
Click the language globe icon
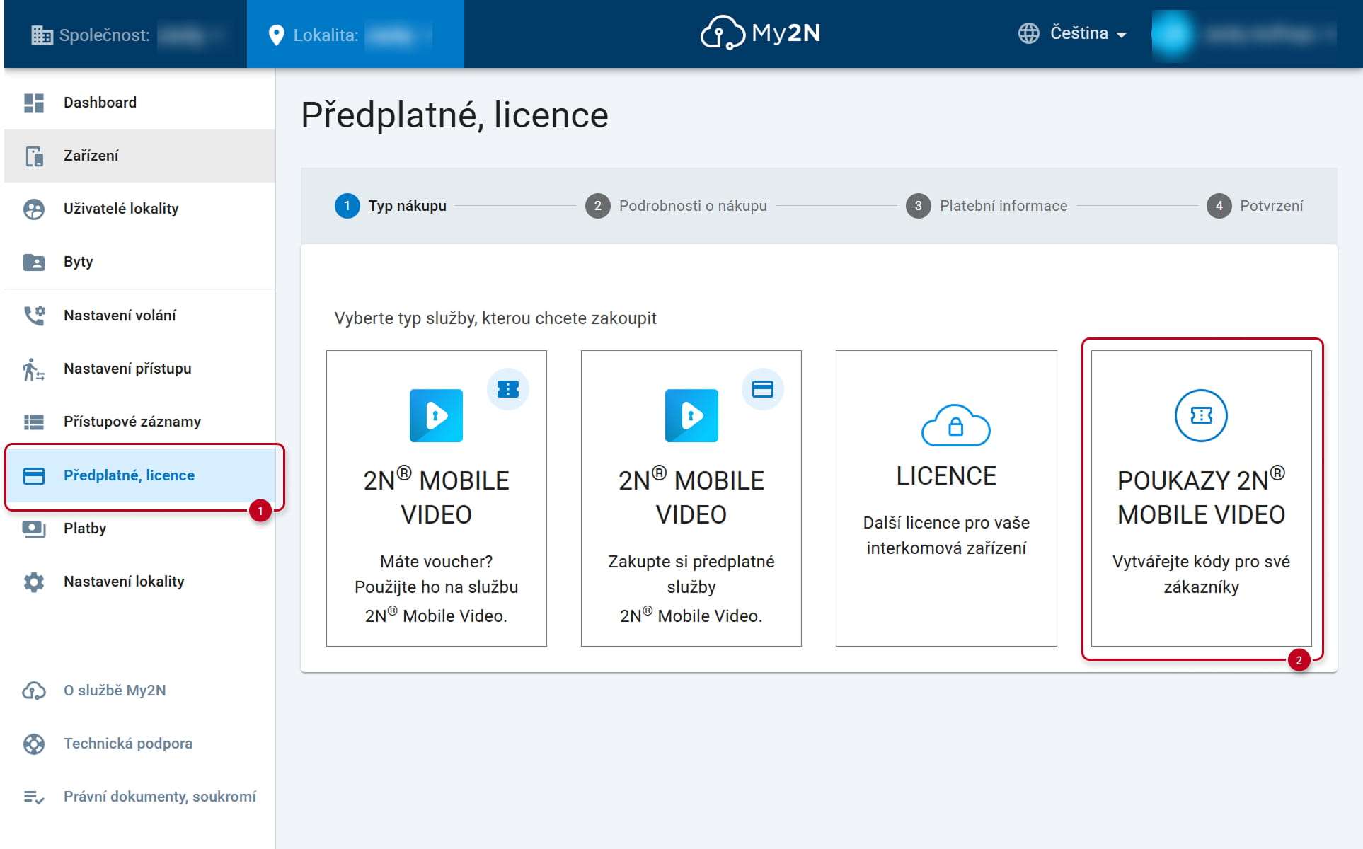[x=1029, y=33]
